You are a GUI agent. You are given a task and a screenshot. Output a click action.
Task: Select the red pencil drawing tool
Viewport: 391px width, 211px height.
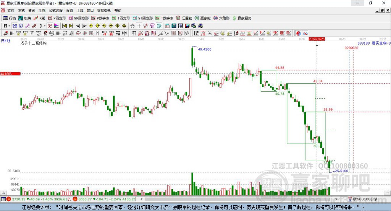coord(5,34)
